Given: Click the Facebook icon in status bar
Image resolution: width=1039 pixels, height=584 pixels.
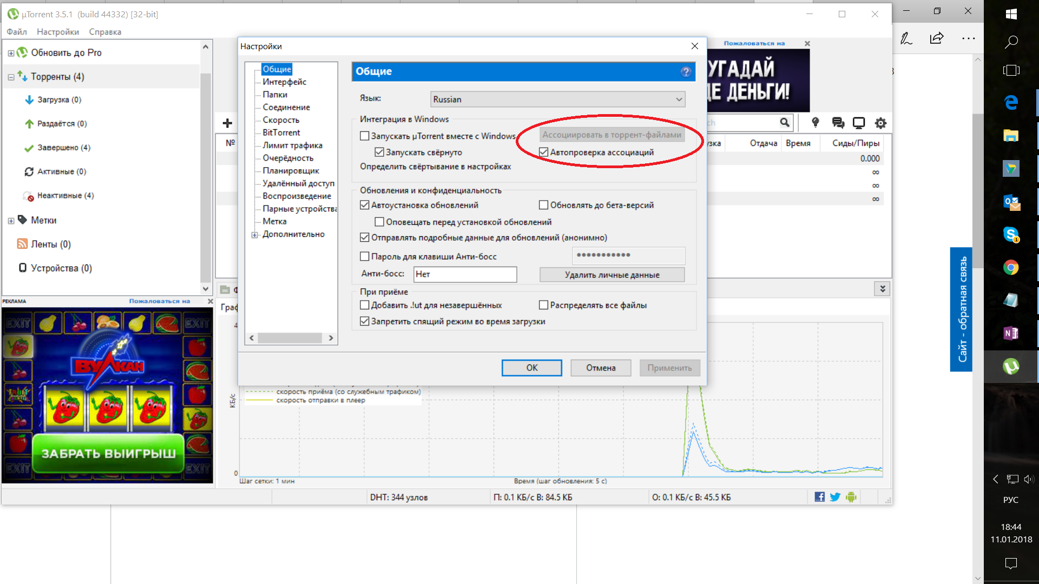Looking at the screenshot, I should click(x=820, y=497).
